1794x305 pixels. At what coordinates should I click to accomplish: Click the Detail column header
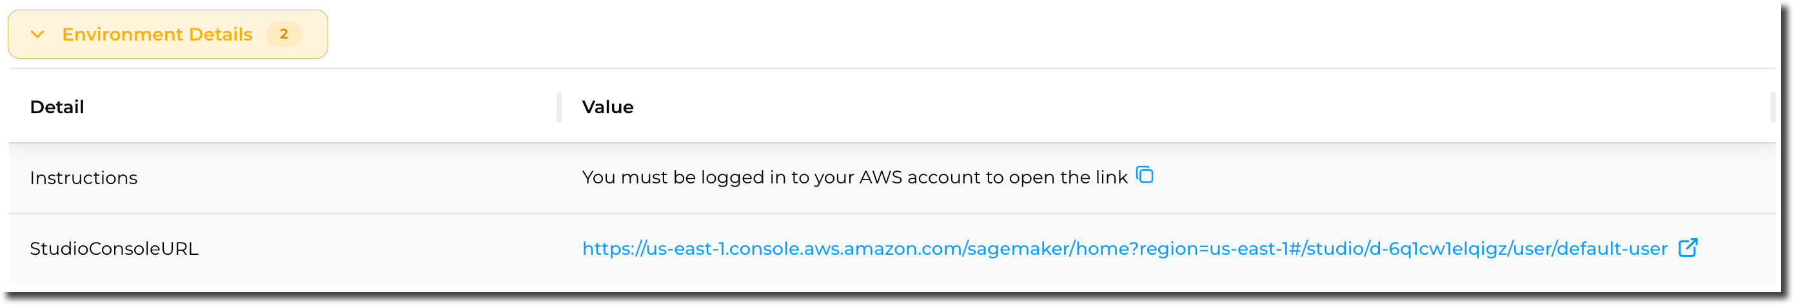coord(57,107)
